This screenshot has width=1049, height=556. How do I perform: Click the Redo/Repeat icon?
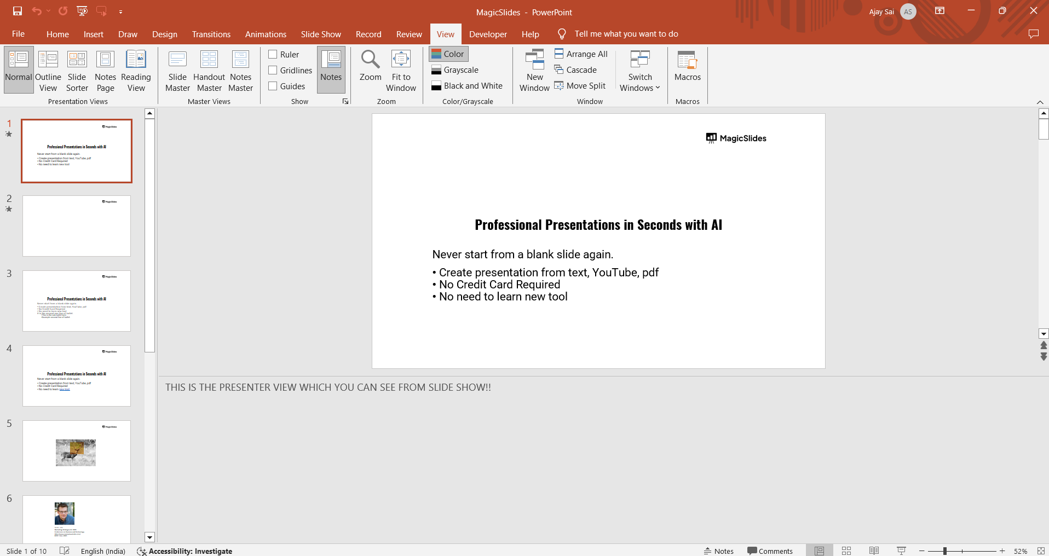63,11
